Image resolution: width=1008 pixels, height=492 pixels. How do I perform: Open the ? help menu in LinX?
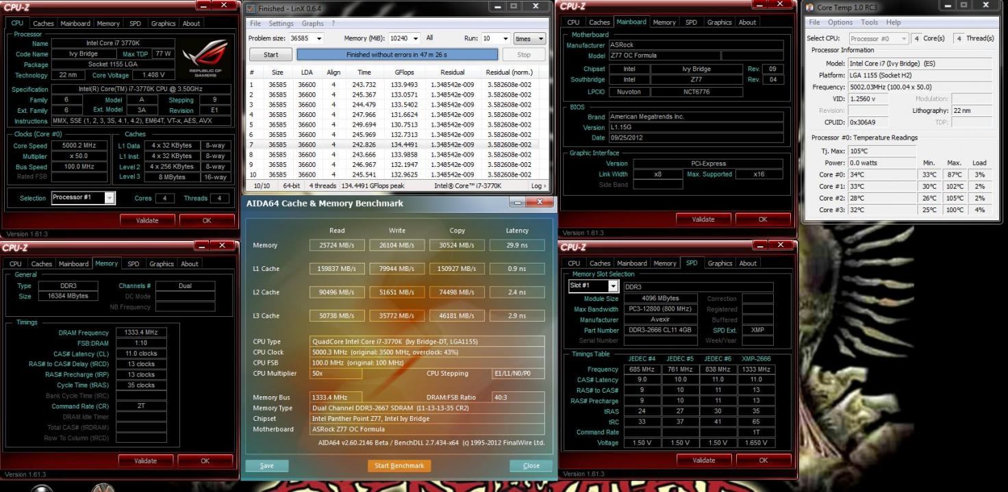[x=333, y=23]
